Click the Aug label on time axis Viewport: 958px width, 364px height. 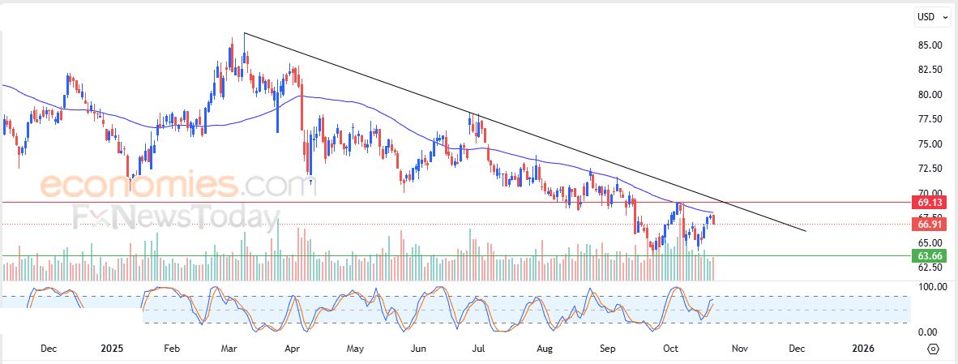(x=544, y=349)
